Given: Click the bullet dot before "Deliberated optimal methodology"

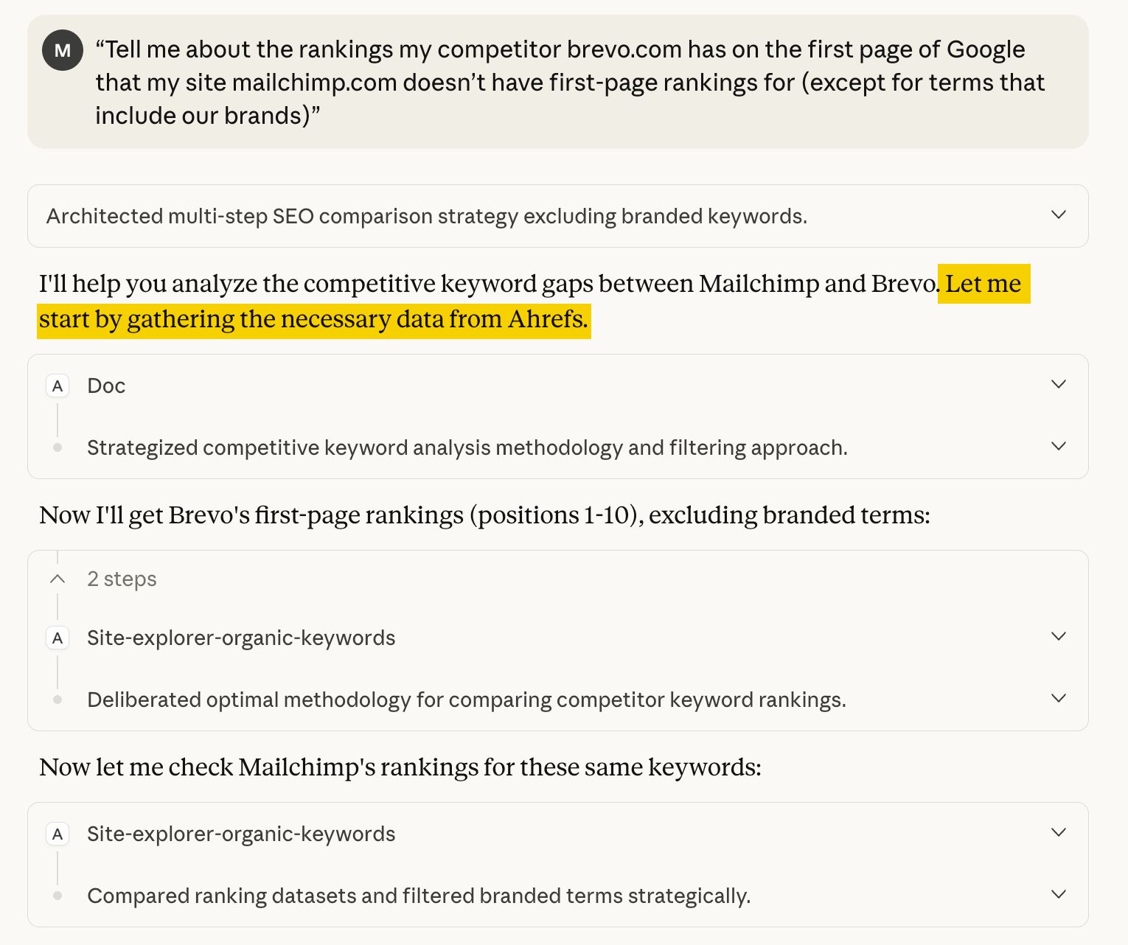Looking at the screenshot, I should [x=58, y=700].
